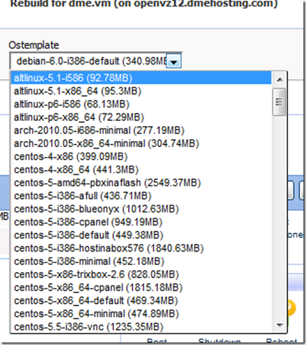The width and height of the screenshot is (306, 345).
Task: Open the Ostemplate dropdown arrow
Action: [x=173, y=61]
